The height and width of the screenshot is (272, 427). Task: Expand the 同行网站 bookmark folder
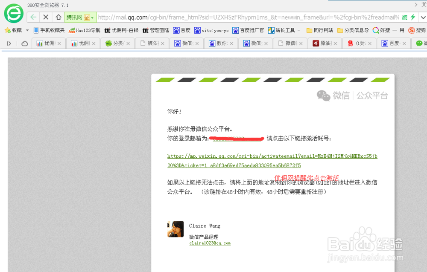320,30
